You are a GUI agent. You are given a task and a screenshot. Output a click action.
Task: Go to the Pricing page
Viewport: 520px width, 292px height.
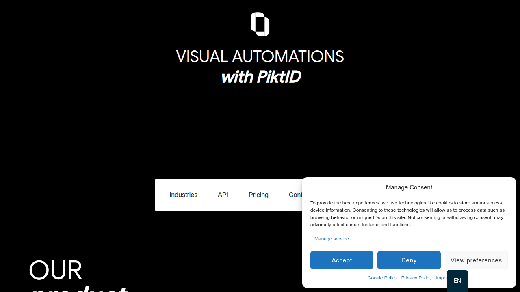point(258,195)
